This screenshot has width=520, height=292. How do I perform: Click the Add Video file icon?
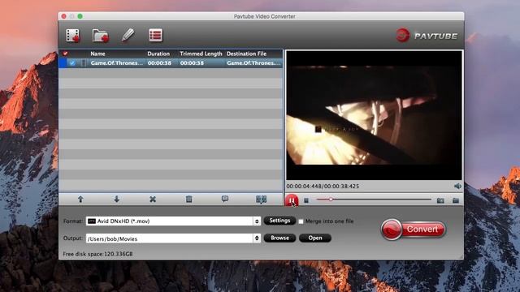coord(72,36)
